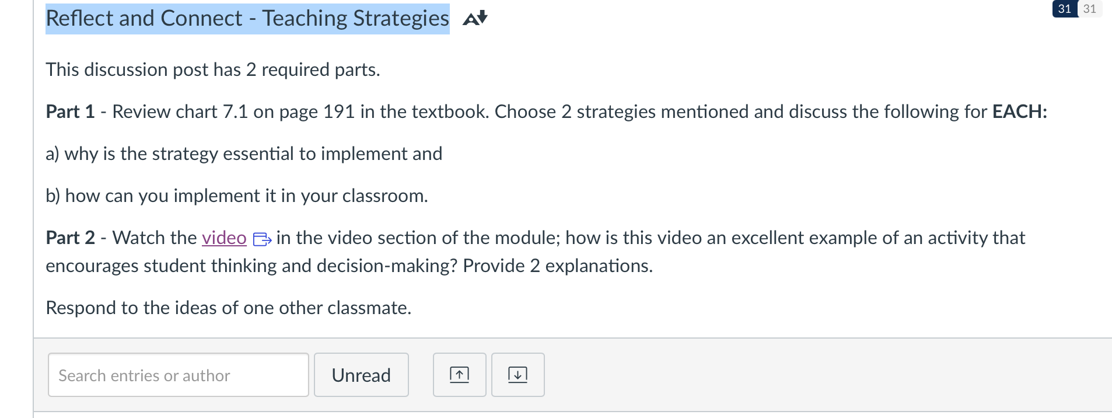The image size is (1112, 418).
Task: Click the Respond to one other classmate line
Action: point(229,308)
